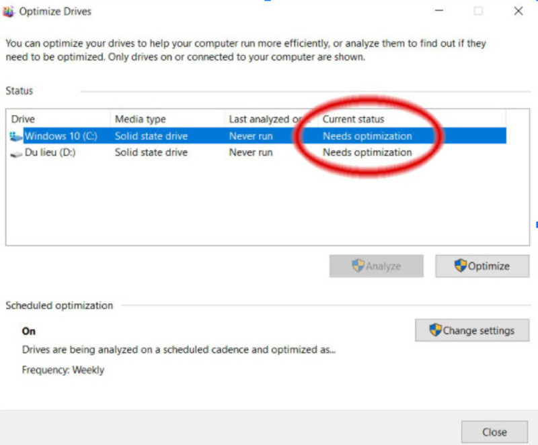This screenshot has height=445, width=538.
Task: Click the Last analyzed column header
Action: click(271, 119)
